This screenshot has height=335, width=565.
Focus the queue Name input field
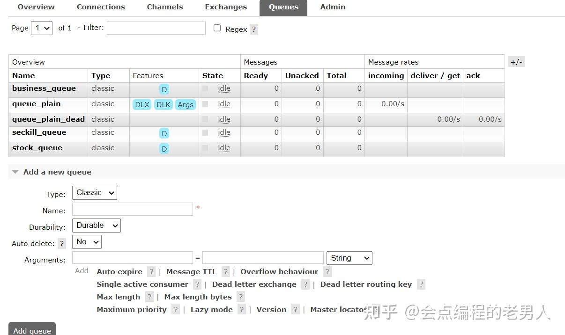[133, 209]
